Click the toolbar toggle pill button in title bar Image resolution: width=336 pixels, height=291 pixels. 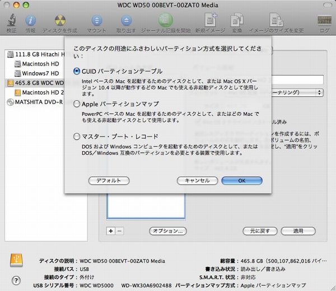tap(327, 5)
